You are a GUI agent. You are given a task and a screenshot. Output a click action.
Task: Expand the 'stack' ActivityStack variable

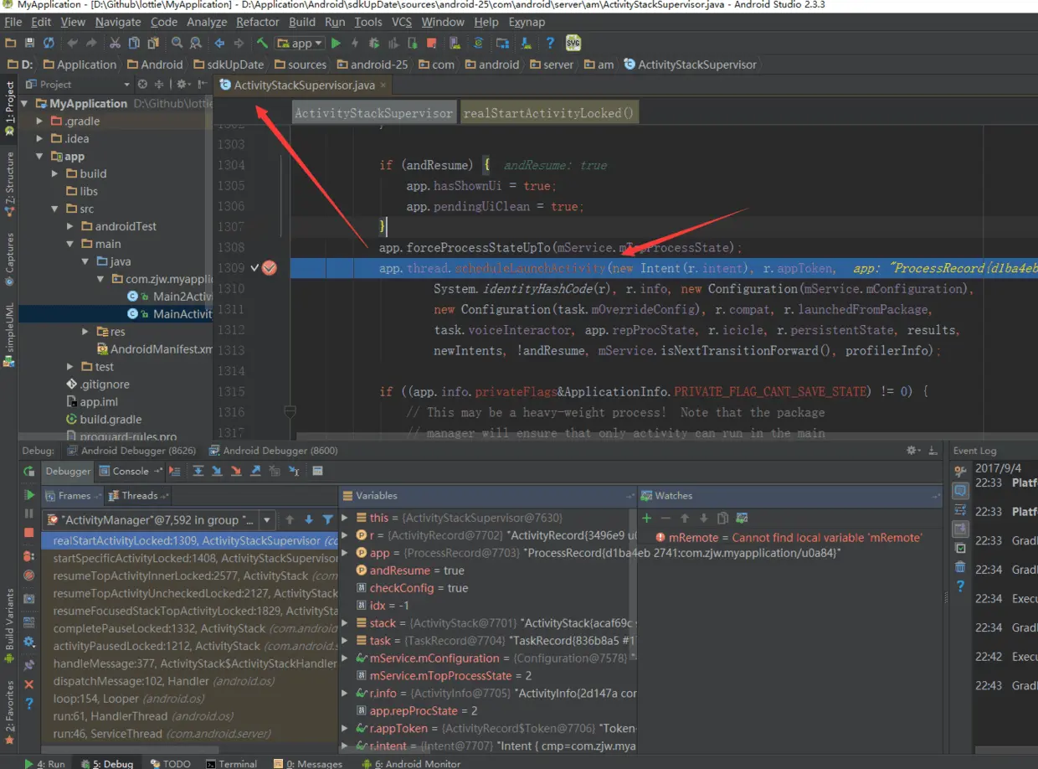point(345,623)
